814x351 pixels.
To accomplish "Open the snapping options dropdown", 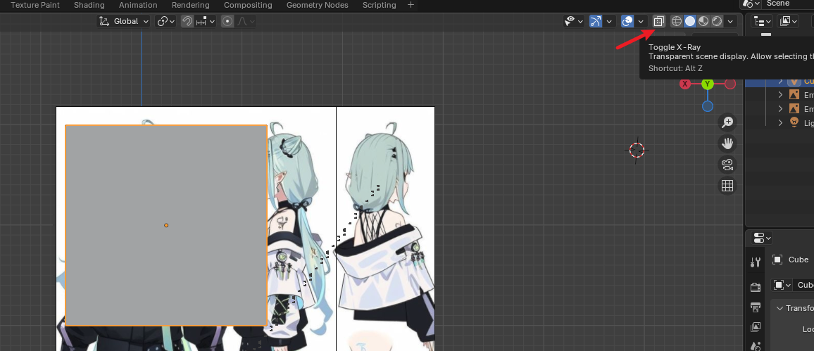I will click(206, 21).
